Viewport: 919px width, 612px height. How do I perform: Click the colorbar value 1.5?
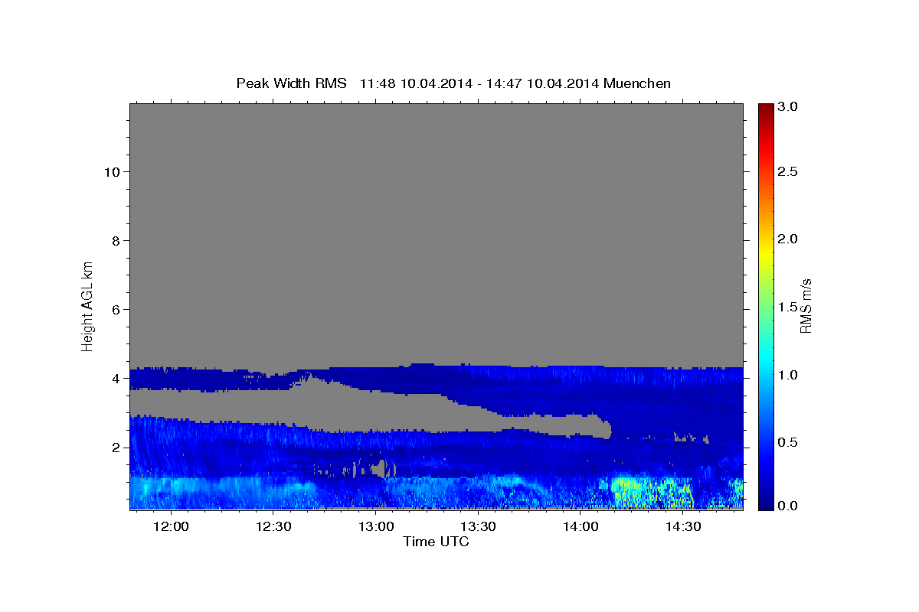(x=789, y=307)
